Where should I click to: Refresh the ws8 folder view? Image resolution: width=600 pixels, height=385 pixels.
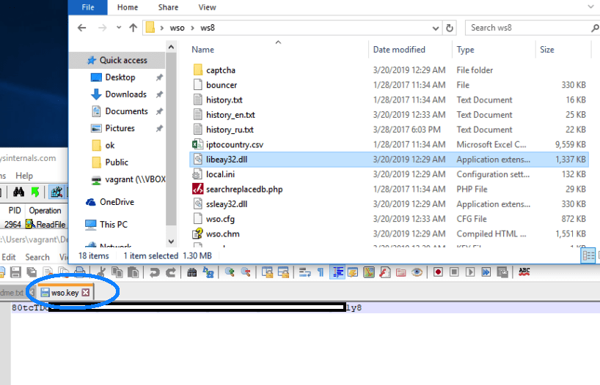pyautogui.click(x=450, y=28)
